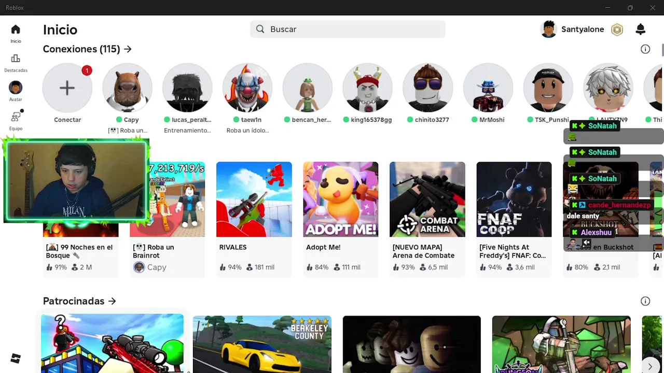This screenshot has height=373, width=664.
Task: Open Capy's connection avatar
Action: click(127, 88)
